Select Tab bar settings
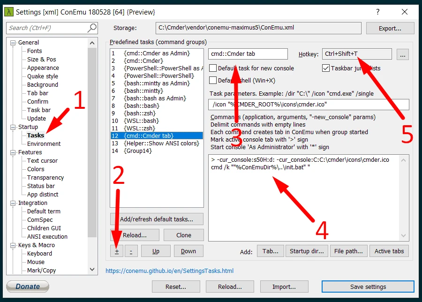Screen dimensions: 422x302 click(38, 93)
